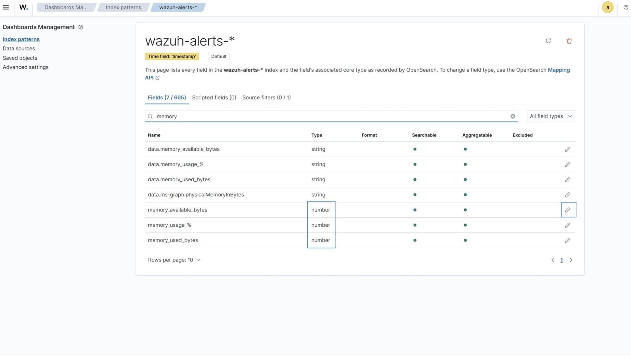Edit memory_usage_% number field
The image size is (631, 357).
coord(568,225)
